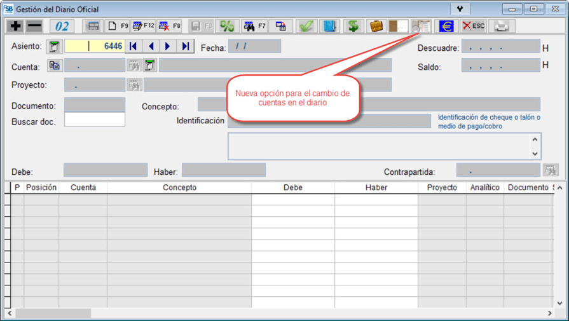
Task: Step to the next Asiento record
Action: click(168, 46)
